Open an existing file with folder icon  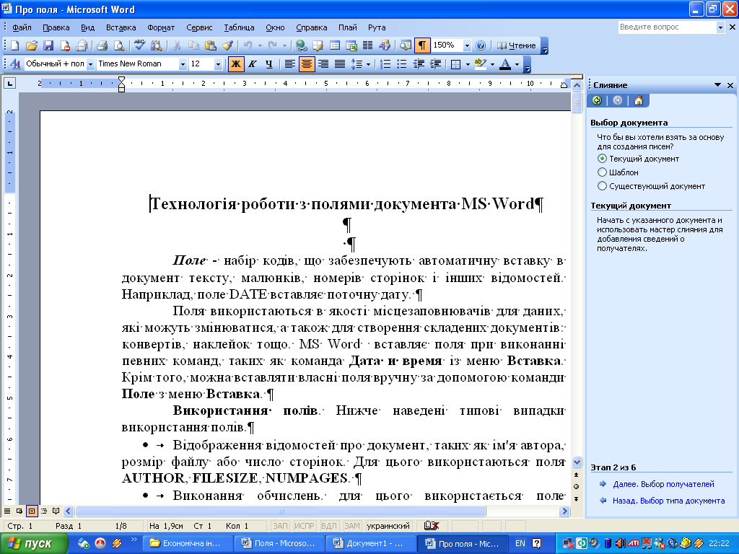(32, 45)
